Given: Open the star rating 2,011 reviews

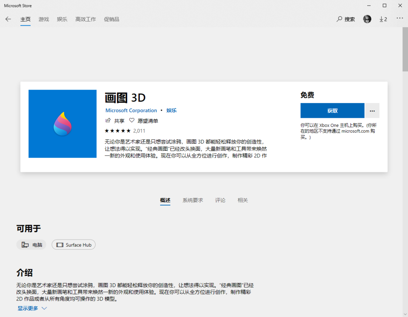Looking at the screenshot, I should [x=125, y=131].
